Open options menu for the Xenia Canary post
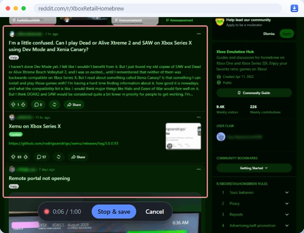The height and width of the screenshot is (233, 304). 199,34
